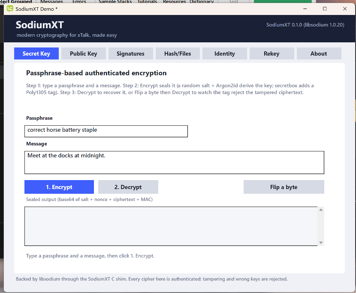Open the Identity tab
This screenshot has width=356, height=293.
(x=225, y=53)
